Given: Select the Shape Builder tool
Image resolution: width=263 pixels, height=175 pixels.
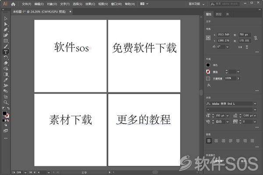Looking at the screenshot, I should [x=6, y=68].
